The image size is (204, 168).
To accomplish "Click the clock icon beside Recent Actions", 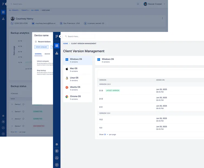I will coord(36,42).
